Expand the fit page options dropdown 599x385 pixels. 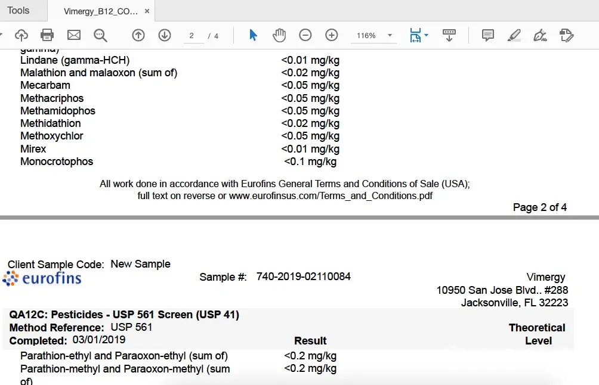coord(426,36)
